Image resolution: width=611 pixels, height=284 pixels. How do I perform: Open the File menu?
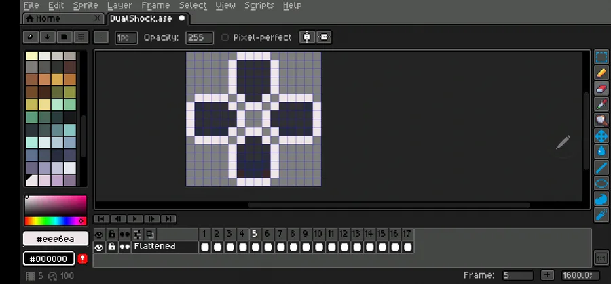[31, 5]
